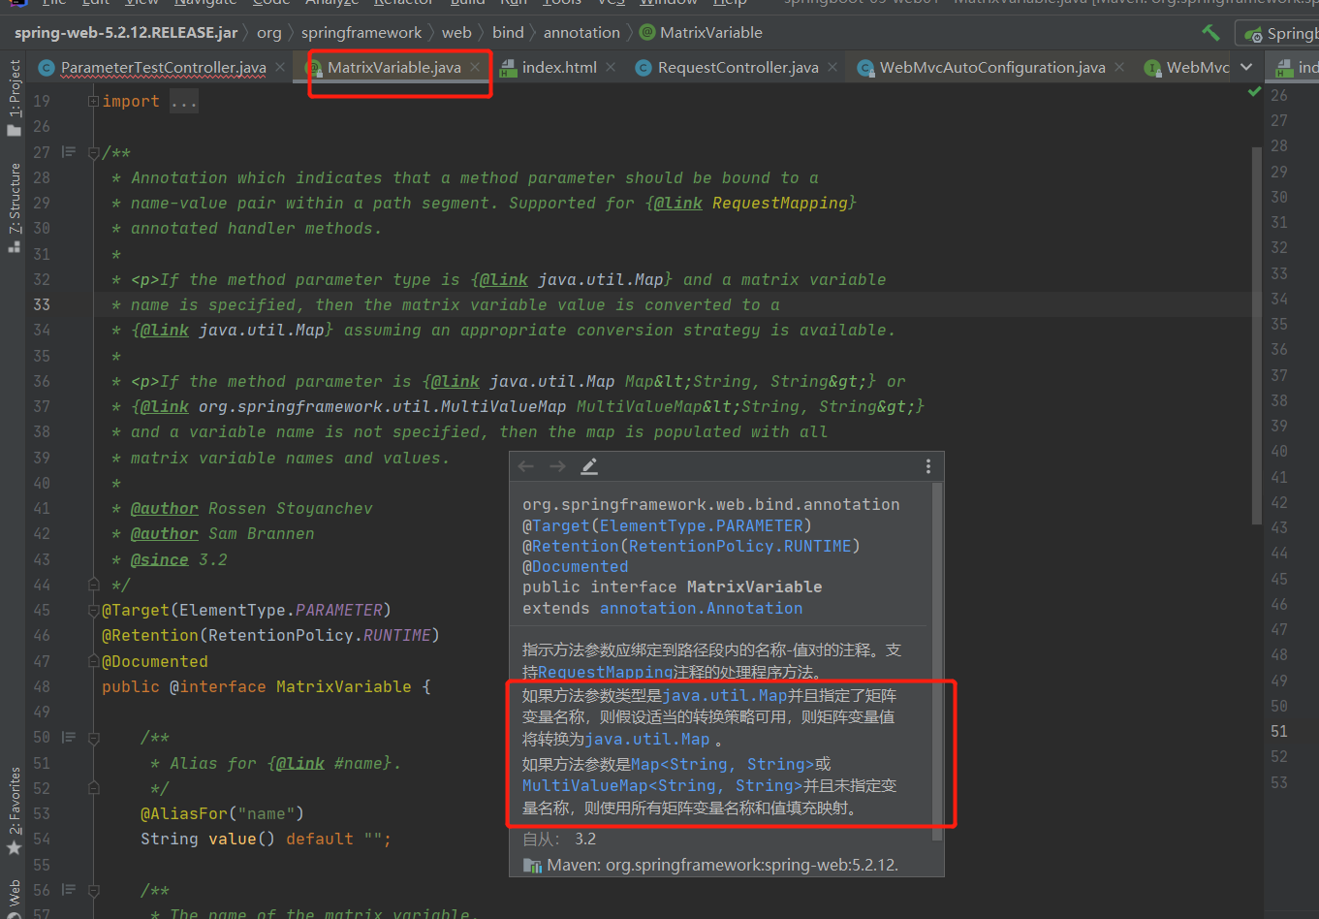
Task: Toggle rendered view of doc comment at line 50
Action: pyautogui.click(x=69, y=737)
